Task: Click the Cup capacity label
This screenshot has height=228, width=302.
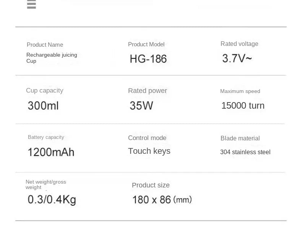Action: 44,91
